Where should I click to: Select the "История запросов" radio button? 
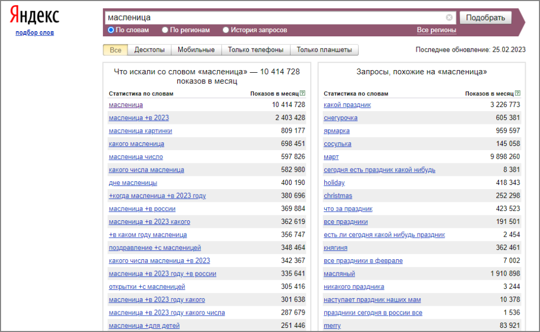point(226,30)
